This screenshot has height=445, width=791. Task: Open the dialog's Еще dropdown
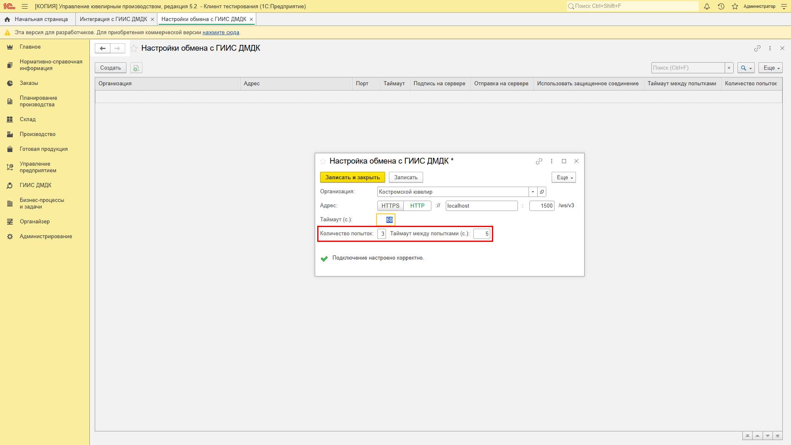pyautogui.click(x=564, y=178)
